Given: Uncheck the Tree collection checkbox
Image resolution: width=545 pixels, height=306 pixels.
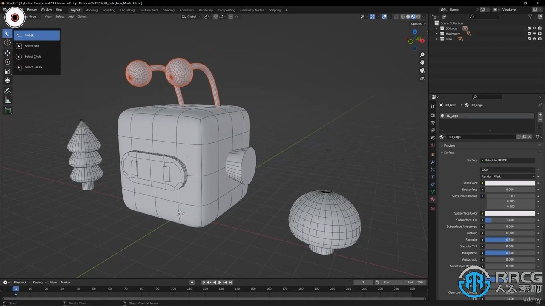Looking at the screenshot, I should (x=529, y=39).
